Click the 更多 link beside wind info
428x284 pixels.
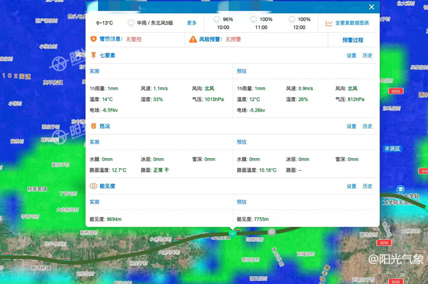click(192, 23)
